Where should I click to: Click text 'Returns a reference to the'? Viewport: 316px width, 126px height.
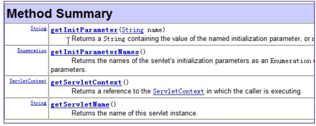pyautogui.click(x=111, y=91)
